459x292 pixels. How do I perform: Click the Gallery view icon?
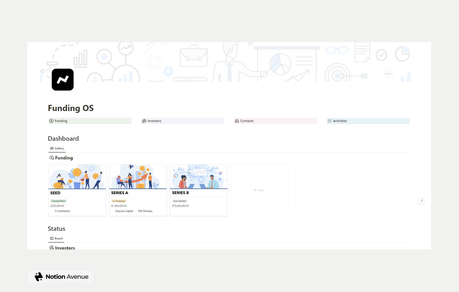tap(52, 148)
